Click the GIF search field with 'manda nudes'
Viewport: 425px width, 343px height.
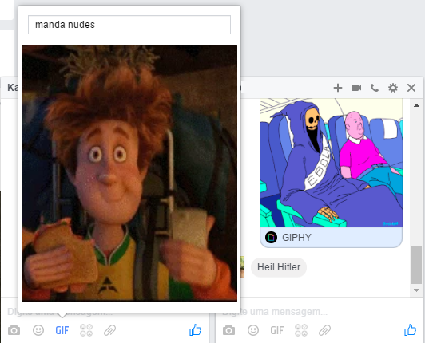coord(129,25)
